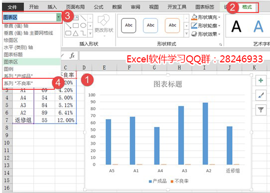Select the rectangle shape
Viewport: 270px width, 193px height.
76,25
